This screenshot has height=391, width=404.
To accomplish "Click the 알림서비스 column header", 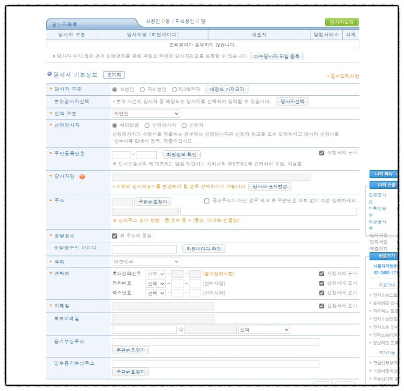I will pos(326,35).
